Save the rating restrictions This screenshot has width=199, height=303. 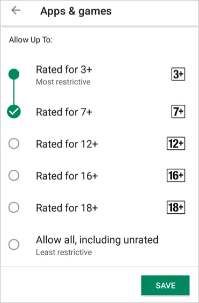[x=165, y=285]
